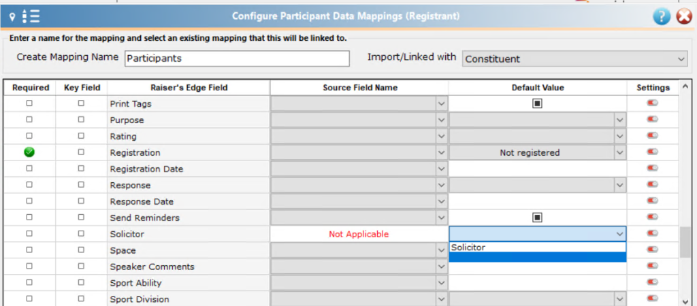Toggle Settings switch for Sport Division row
This screenshot has height=306, width=697.
point(653,298)
